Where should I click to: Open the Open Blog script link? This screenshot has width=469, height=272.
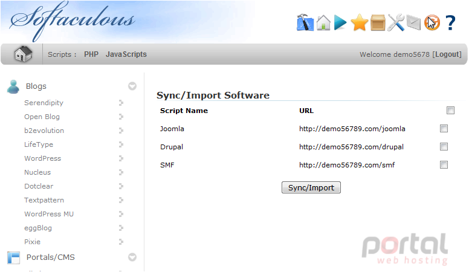42,117
